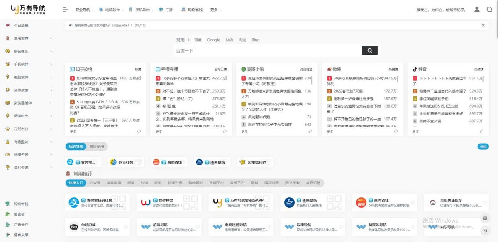Expand 常用推荐 in the sidebar
The image size is (498, 242).
(51, 38)
